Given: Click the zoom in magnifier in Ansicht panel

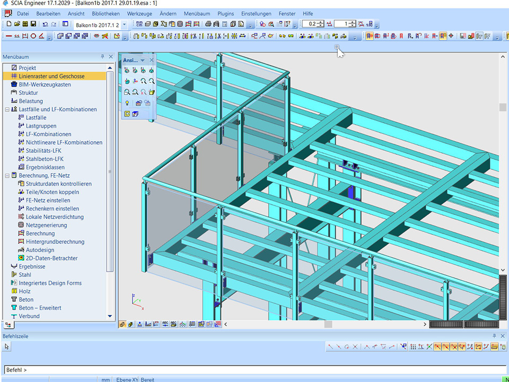Looking at the screenshot, I should click(143, 81).
